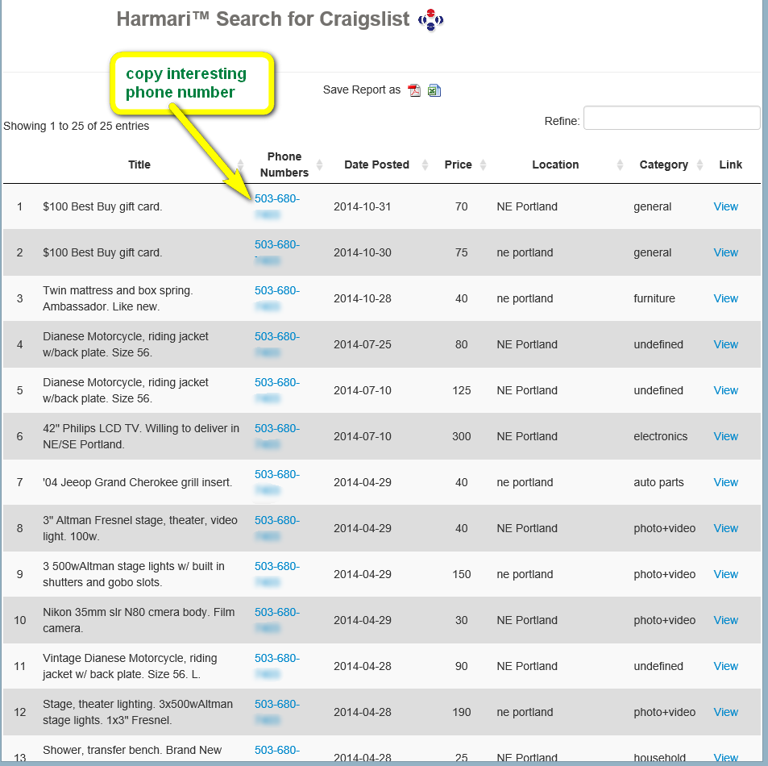Open View link for Twin mattress listing
768x766 pixels.
(x=725, y=298)
